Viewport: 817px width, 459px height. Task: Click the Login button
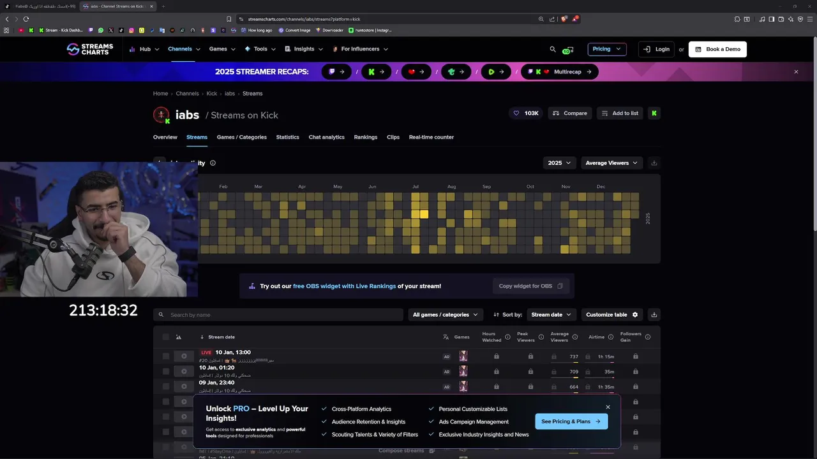656,49
